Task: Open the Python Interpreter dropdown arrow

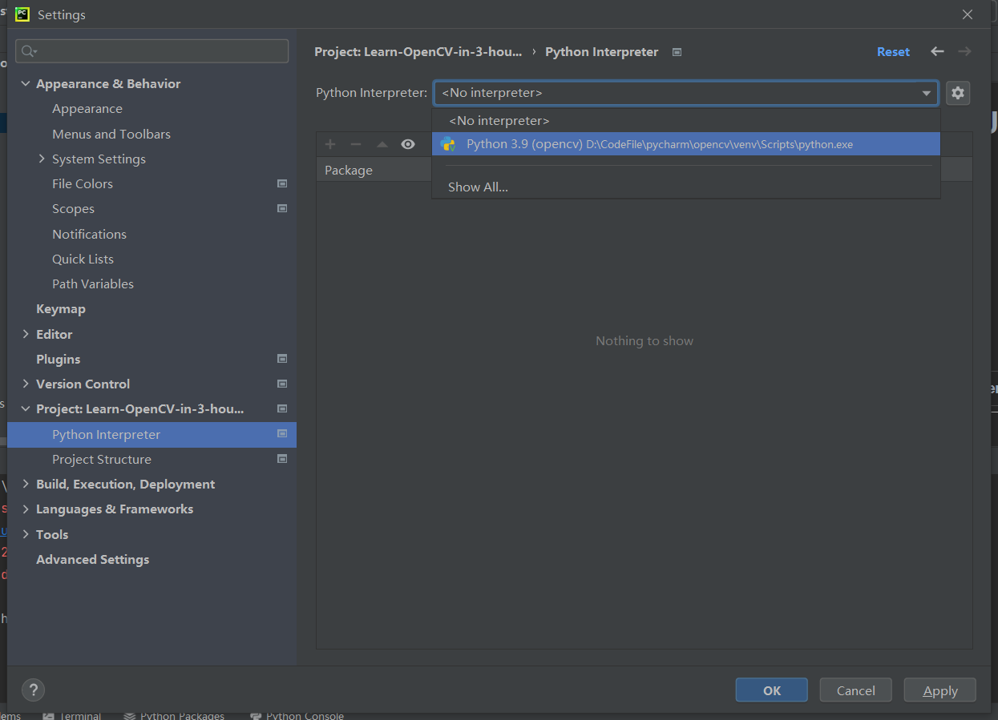Action: pyautogui.click(x=927, y=93)
